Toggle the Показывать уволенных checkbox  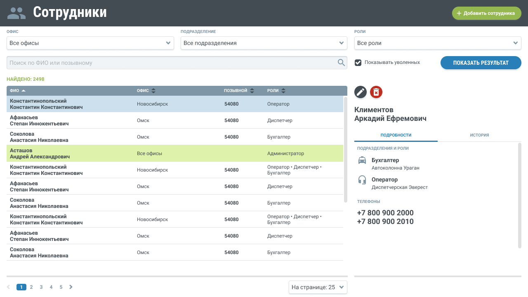coord(358,63)
